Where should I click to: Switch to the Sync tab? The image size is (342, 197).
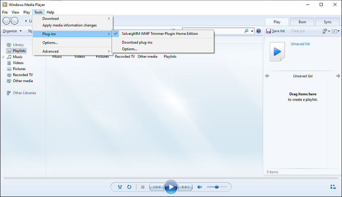point(328,22)
